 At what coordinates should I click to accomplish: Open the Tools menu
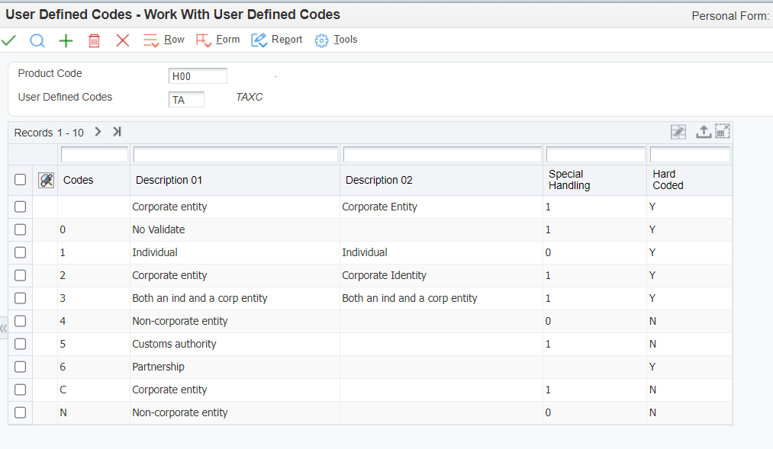tap(336, 39)
